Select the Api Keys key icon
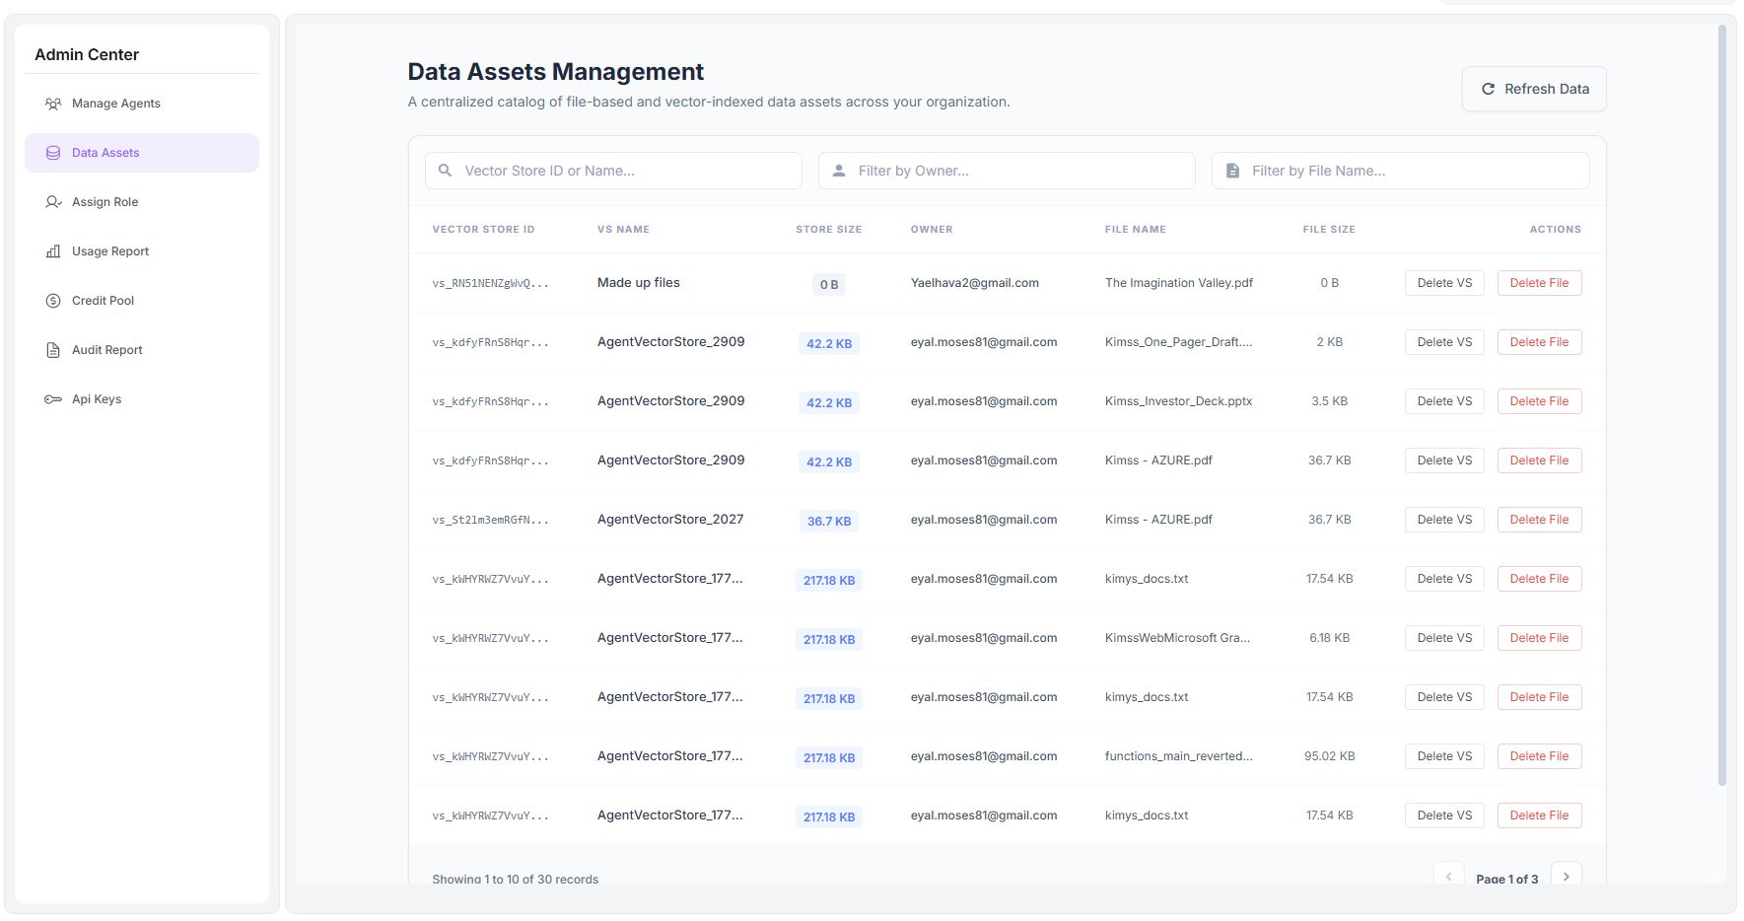The width and height of the screenshot is (1744, 921). 51,399
